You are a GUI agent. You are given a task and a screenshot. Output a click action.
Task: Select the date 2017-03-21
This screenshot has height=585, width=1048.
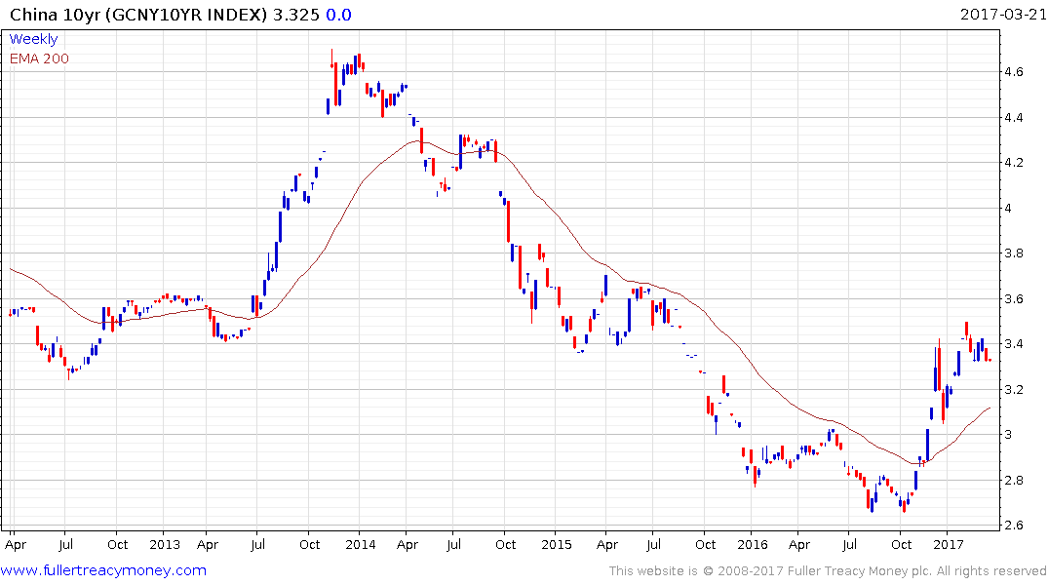pos(1002,14)
